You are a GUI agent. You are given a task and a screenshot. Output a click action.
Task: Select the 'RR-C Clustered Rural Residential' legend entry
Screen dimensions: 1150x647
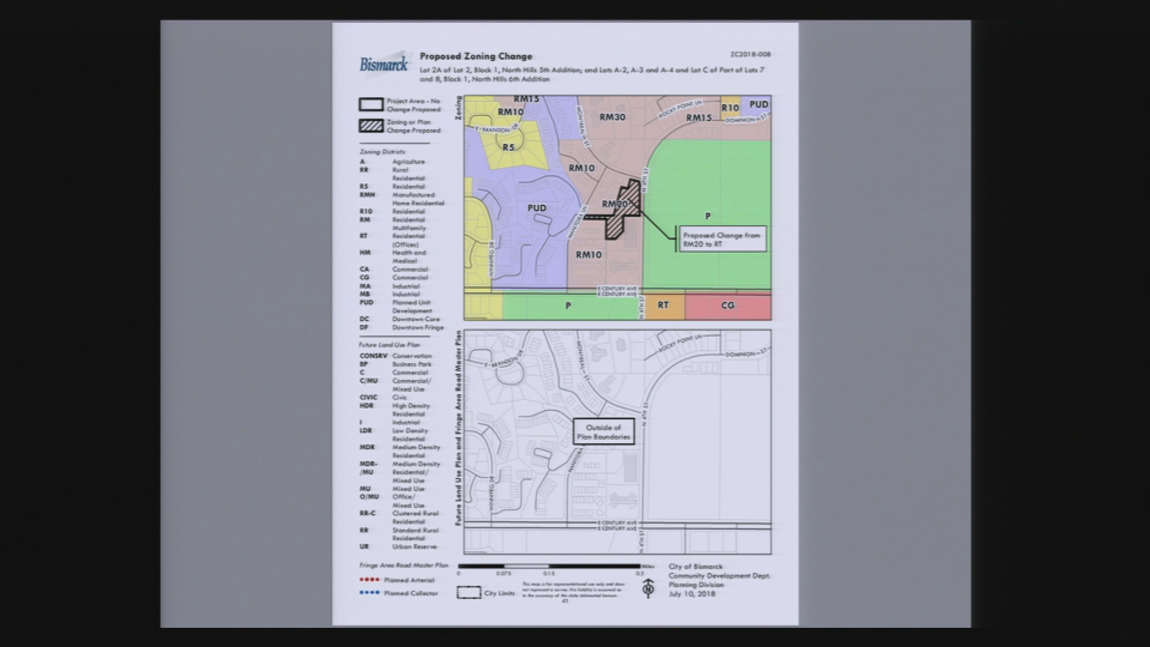400,518
